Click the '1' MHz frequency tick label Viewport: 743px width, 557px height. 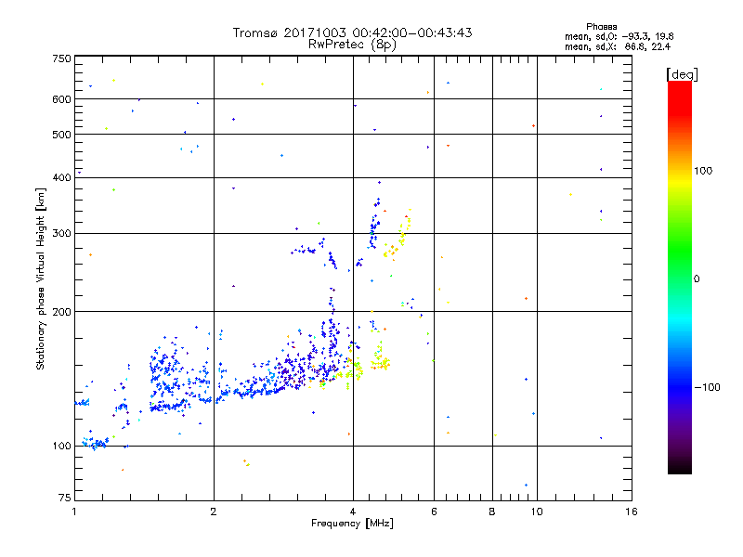pos(74,512)
